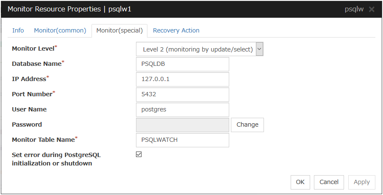Click the greyed-out Password field

click(183, 125)
